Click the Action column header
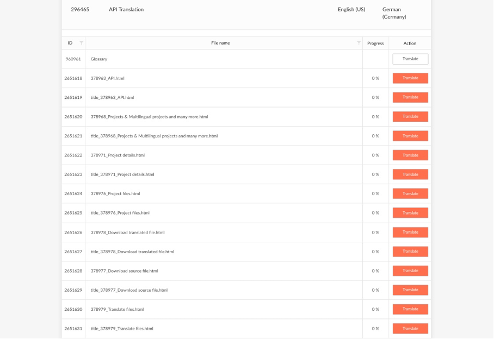 410,43
